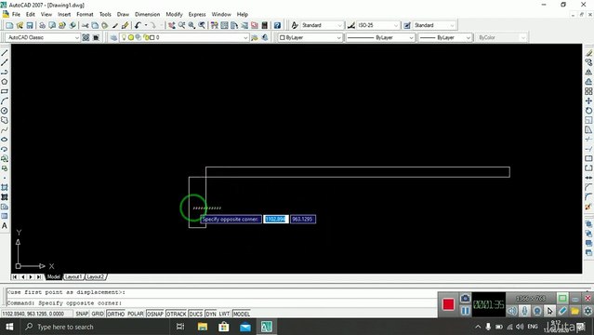Viewport: 594px width, 335px height.
Task: Select the Line tool in Draw toolbar
Action: [x=5, y=53]
